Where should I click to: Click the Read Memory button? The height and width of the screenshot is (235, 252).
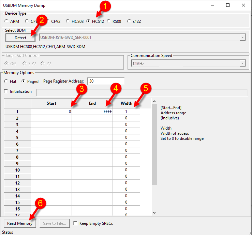click(x=20, y=223)
